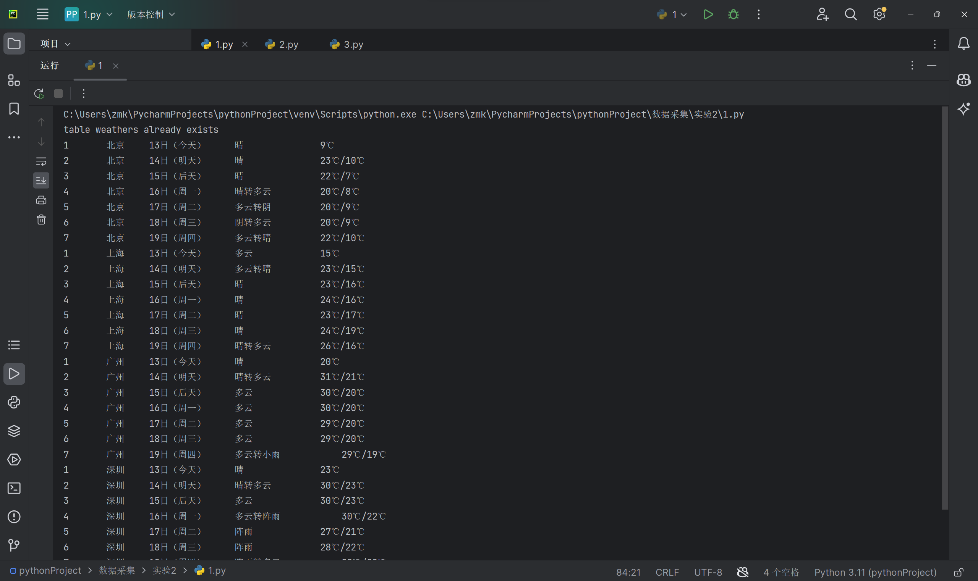Open the Python Packages tool window
The width and height of the screenshot is (978, 581).
[x=14, y=431]
